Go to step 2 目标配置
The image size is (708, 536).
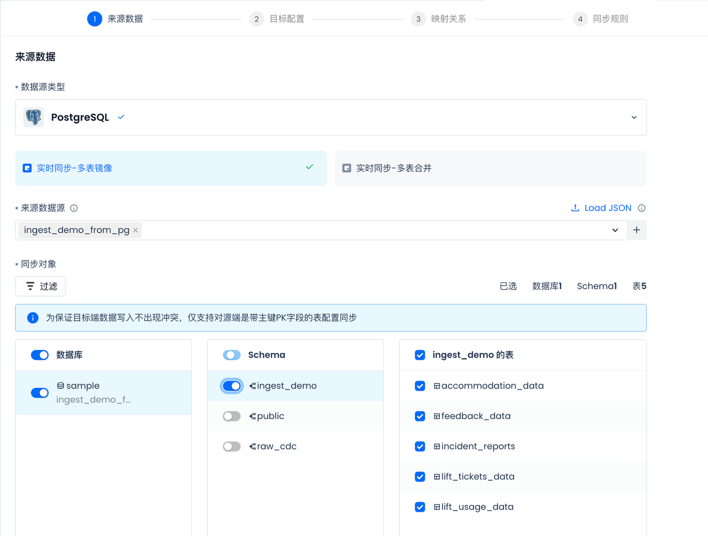pos(277,19)
